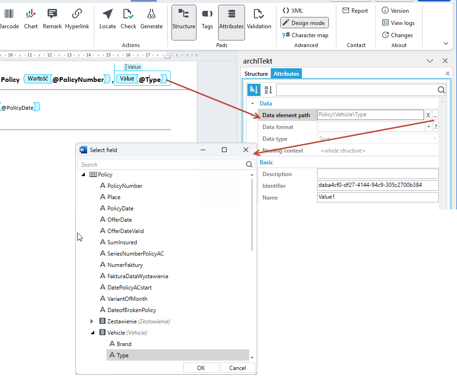Click the Name field containing Value1
Viewport: 457px width, 378px height.
tap(377, 197)
